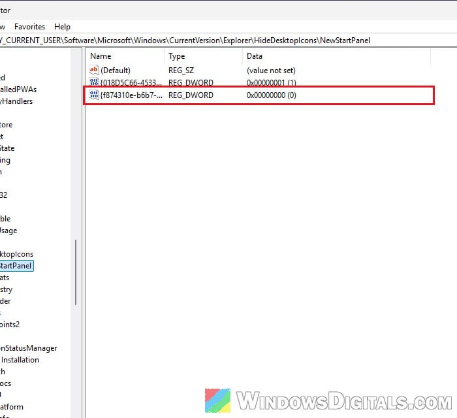Select the (Default) string value icon
The width and height of the screenshot is (457, 418).
(94, 71)
